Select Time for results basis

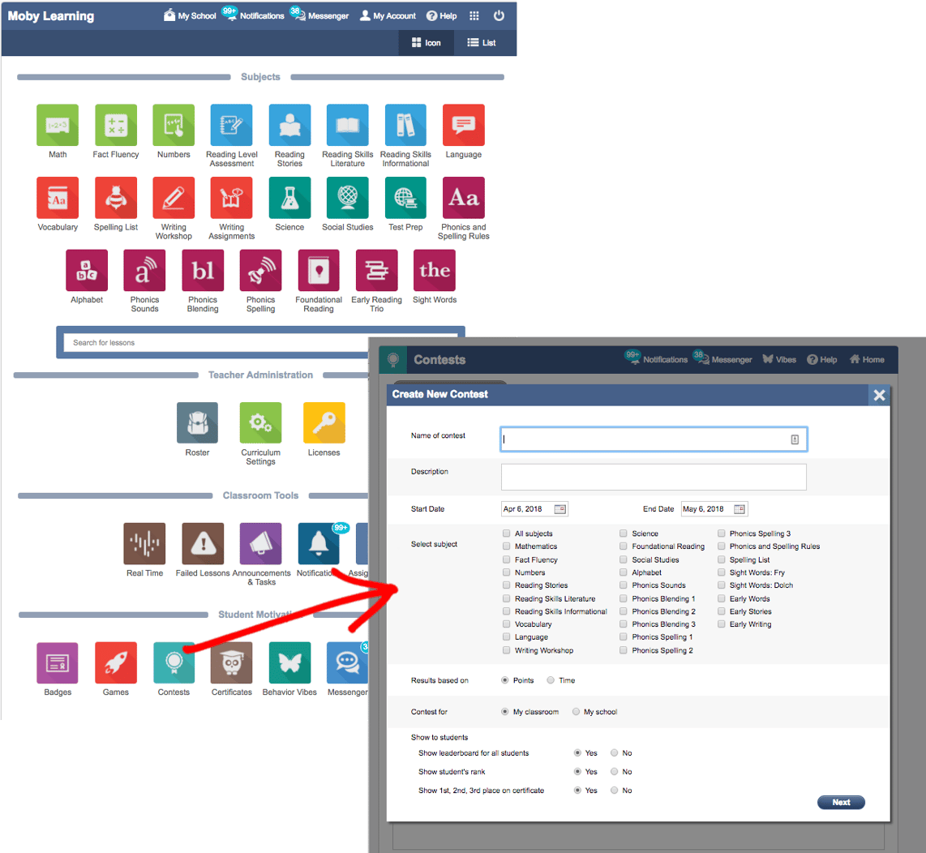click(551, 680)
